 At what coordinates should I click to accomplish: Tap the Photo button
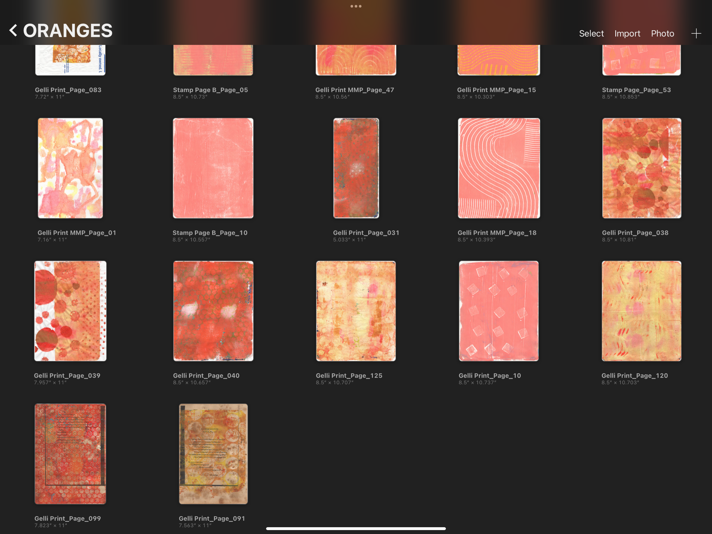(662, 34)
